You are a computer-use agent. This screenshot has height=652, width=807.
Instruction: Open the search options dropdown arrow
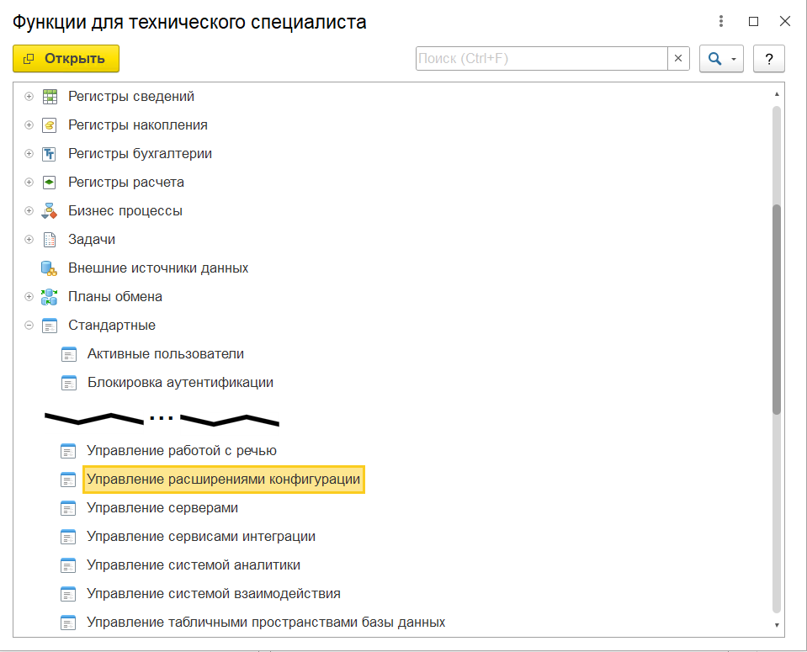tap(733, 59)
